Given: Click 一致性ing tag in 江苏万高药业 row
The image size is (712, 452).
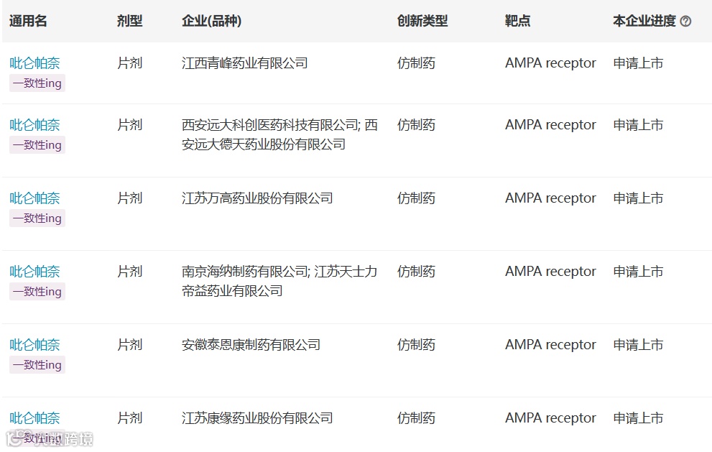Looking at the screenshot, I should pyautogui.click(x=37, y=218).
